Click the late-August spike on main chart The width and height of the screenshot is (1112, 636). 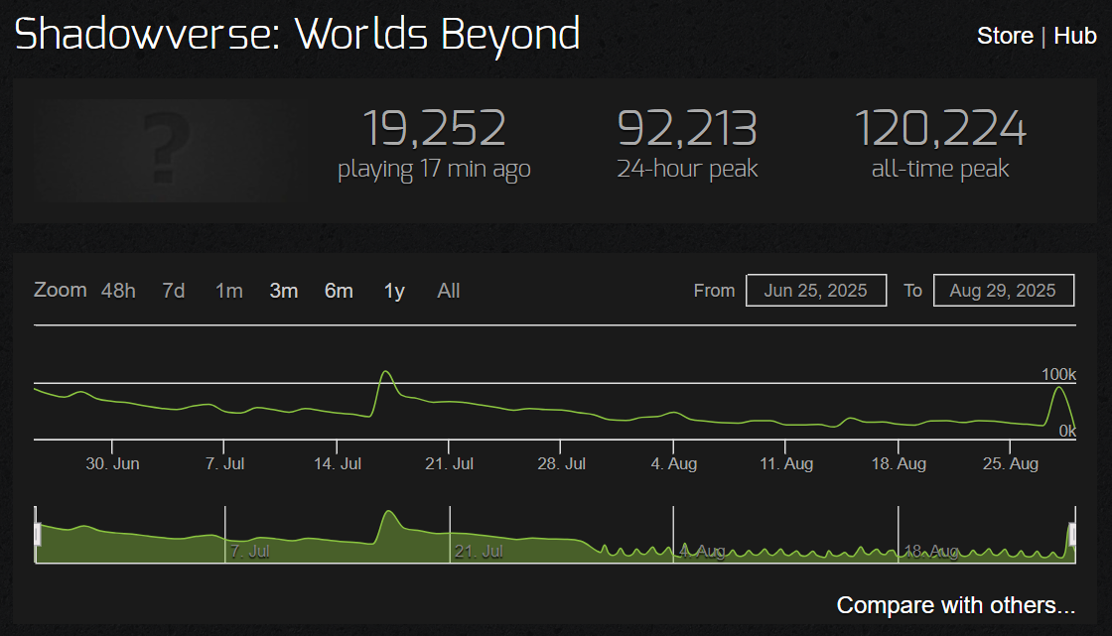[x=1058, y=387]
